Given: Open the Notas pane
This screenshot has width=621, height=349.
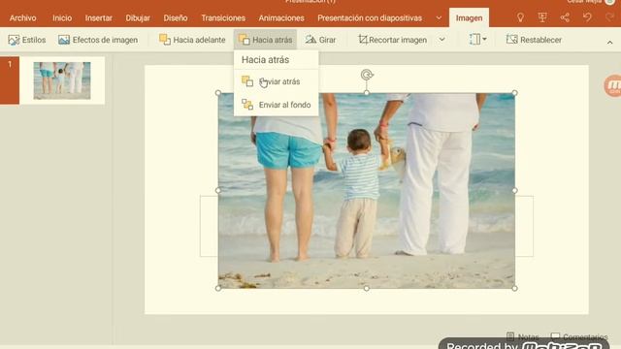Looking at the screenshot, I should 522,336.
